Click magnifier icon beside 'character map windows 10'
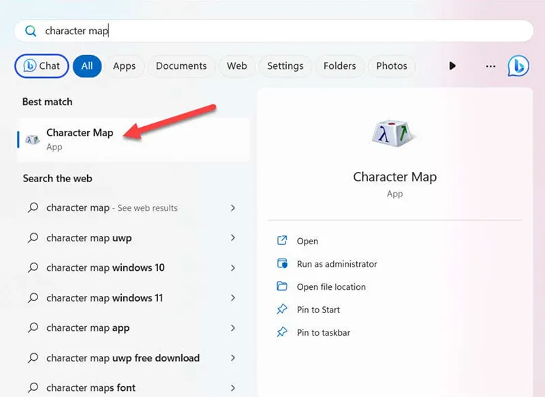The image size is (545, 397). click(33, 267)
